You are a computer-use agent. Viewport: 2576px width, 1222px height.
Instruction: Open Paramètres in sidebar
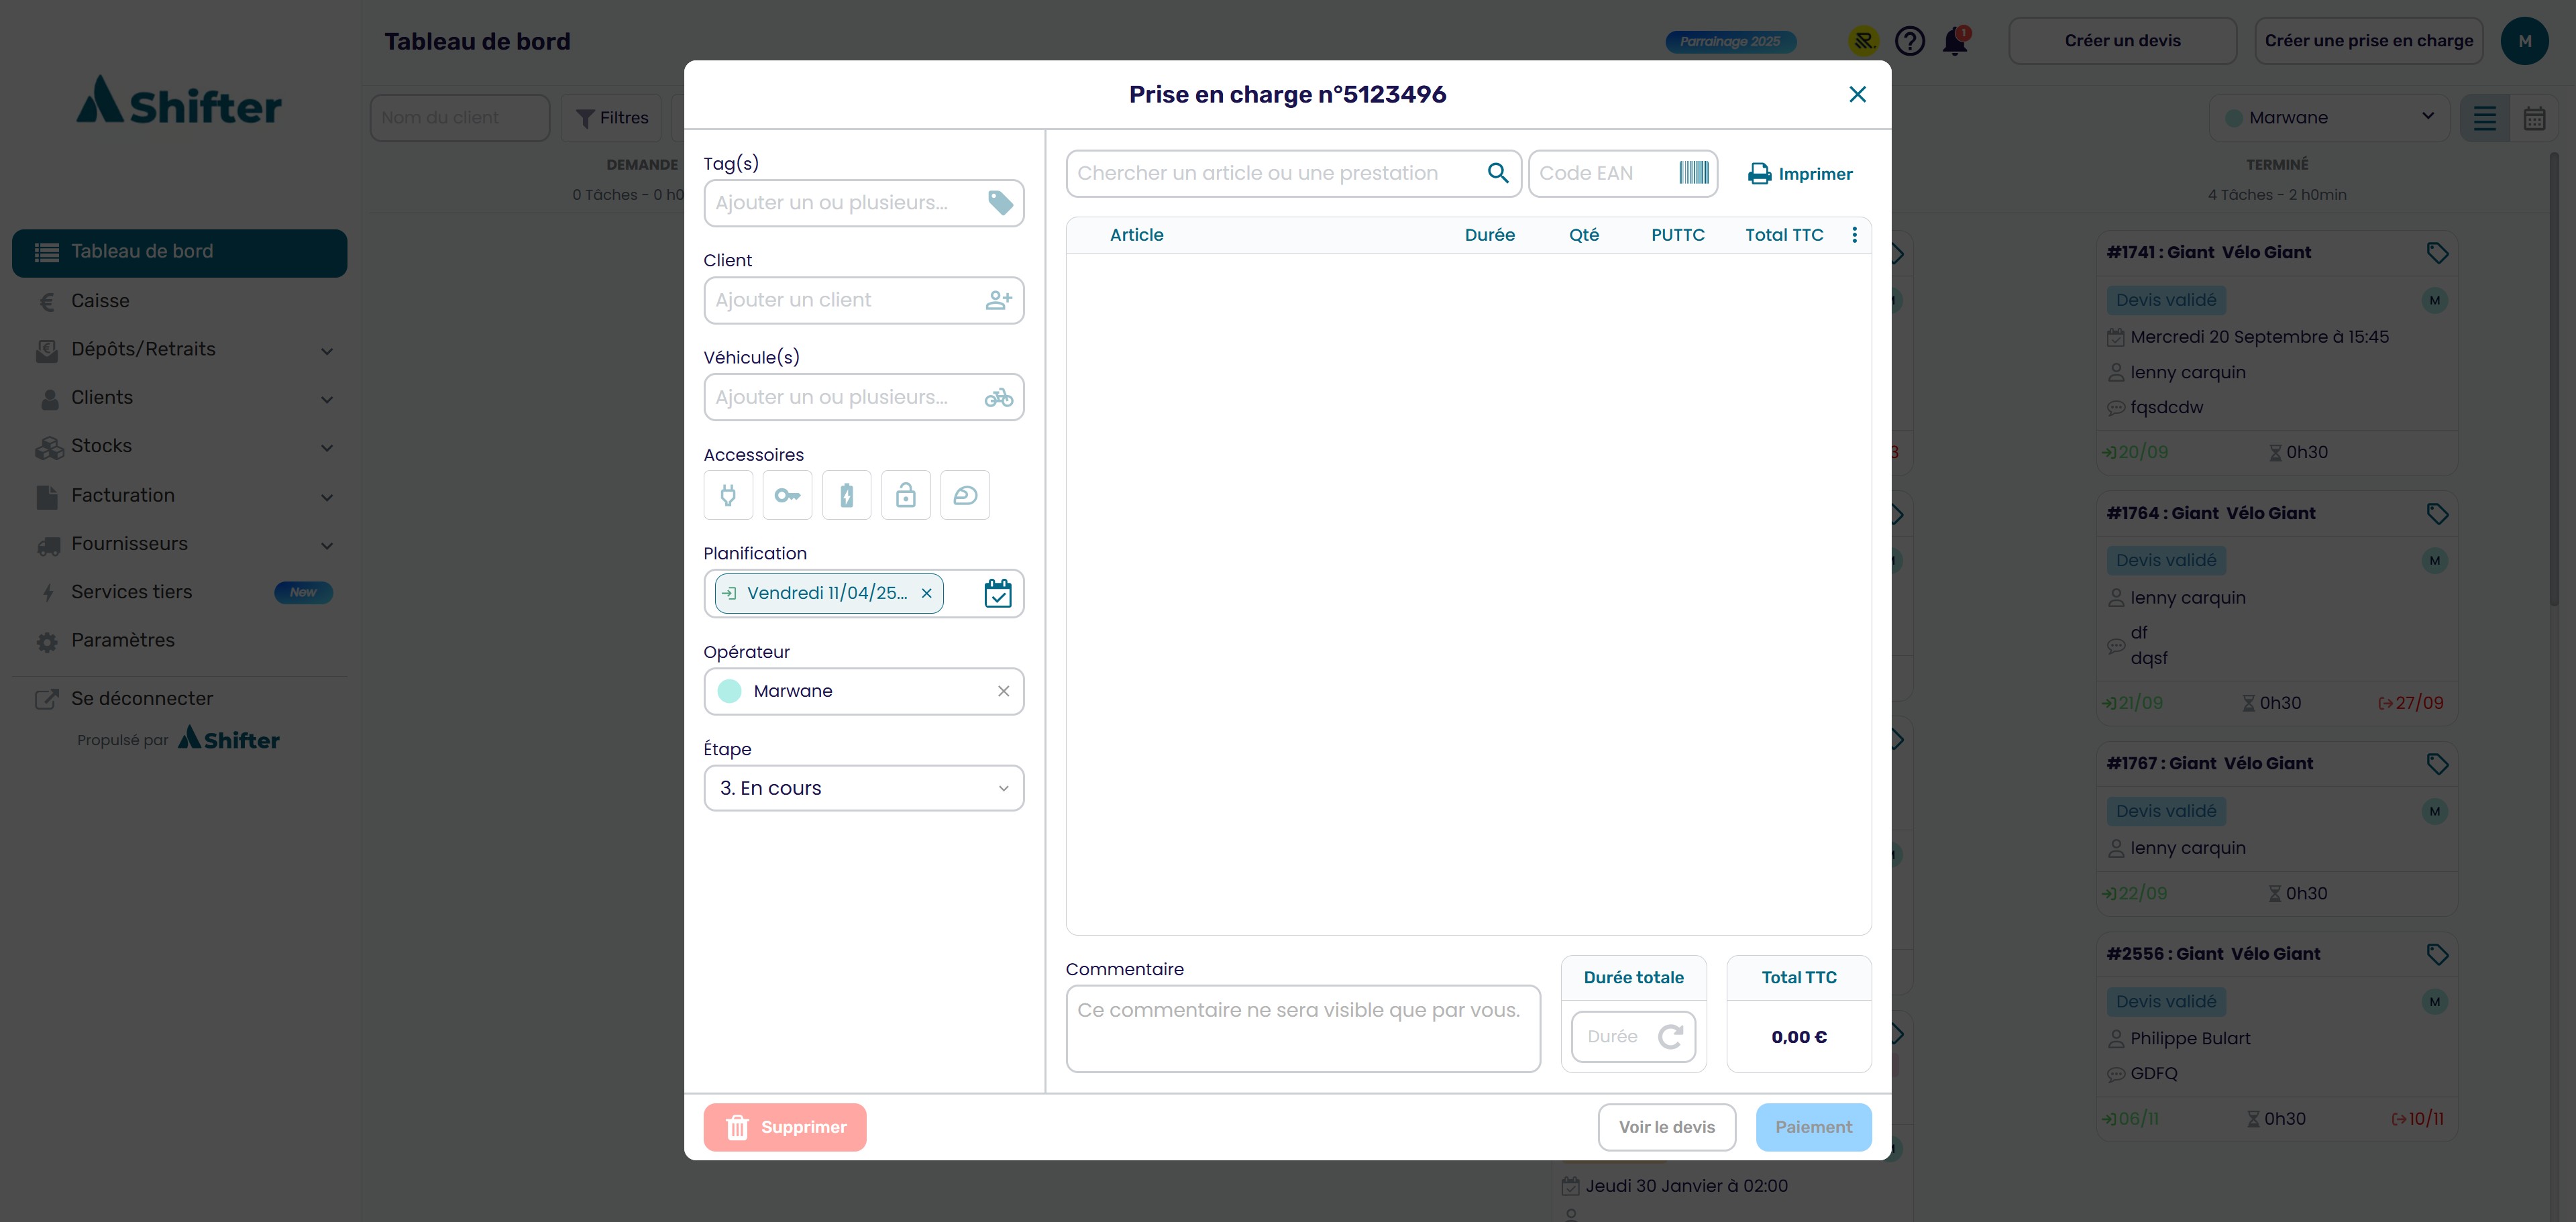[180, 640]
